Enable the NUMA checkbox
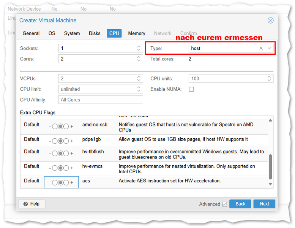 pos(191,89)
